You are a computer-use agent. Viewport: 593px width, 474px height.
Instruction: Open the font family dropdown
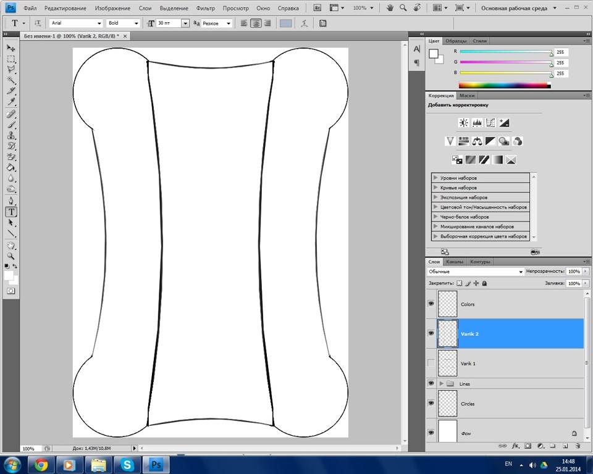[x=75, y=23]
